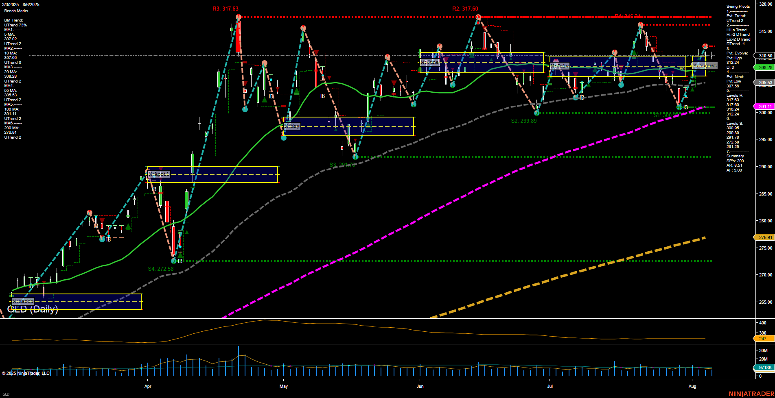Click the Summary SP's: 200 readout
The height and width of the screenshot is (398, 775).
[x=735, y=159]
